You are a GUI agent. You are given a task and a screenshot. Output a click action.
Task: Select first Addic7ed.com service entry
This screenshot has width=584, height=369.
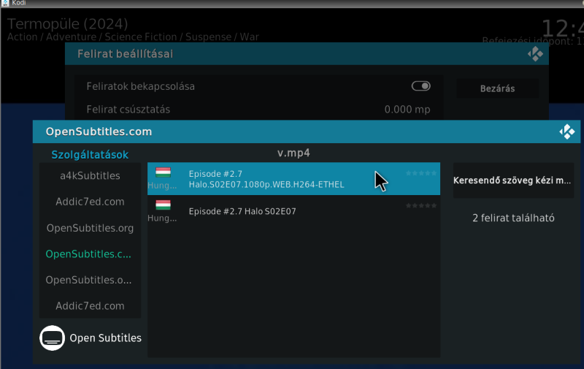(90, 202)
